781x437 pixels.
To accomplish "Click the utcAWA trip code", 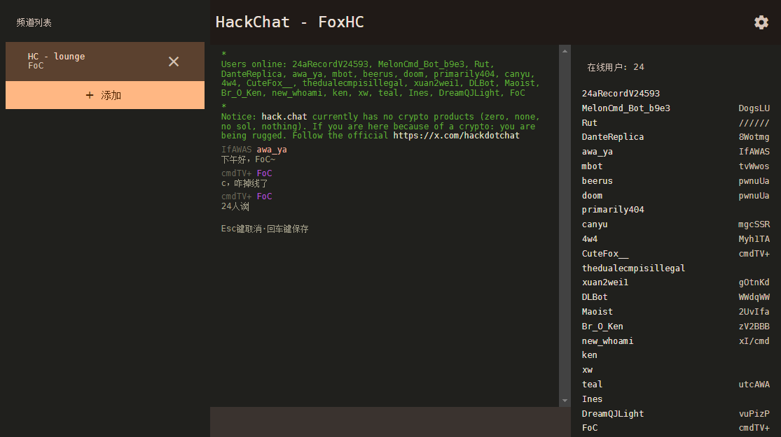I will (754, 385).
